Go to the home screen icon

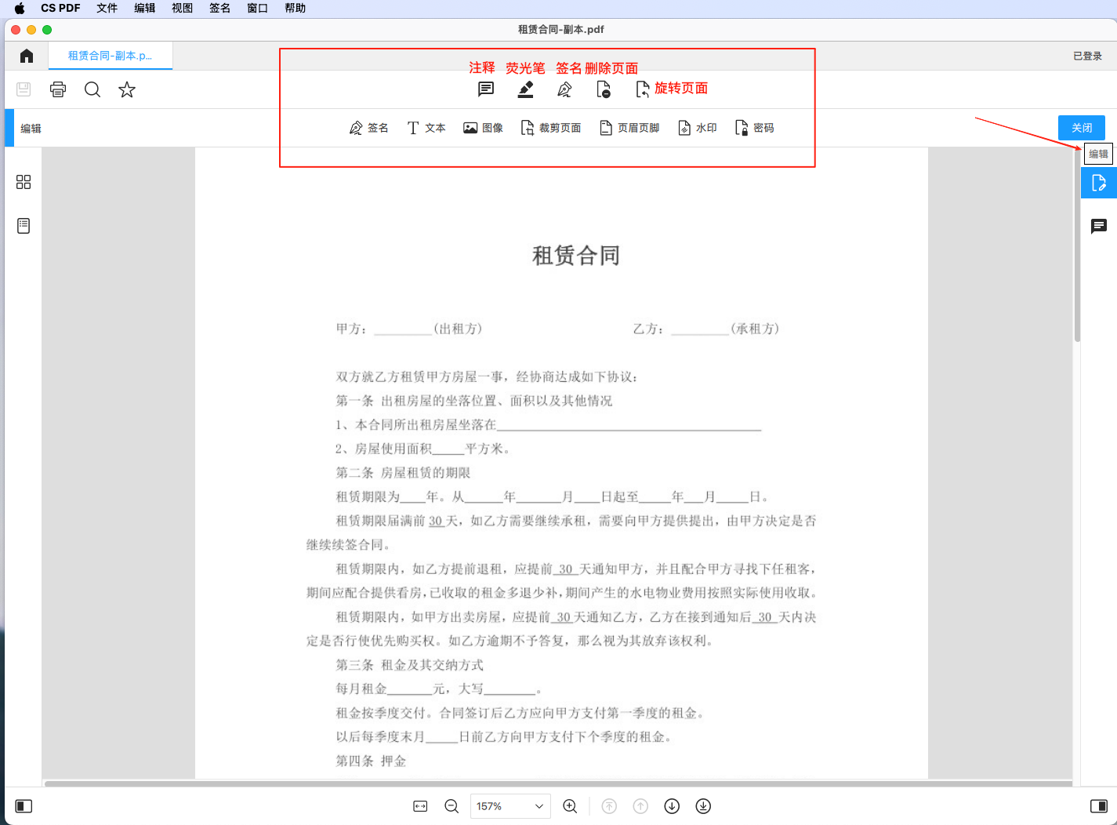(27, 56)
